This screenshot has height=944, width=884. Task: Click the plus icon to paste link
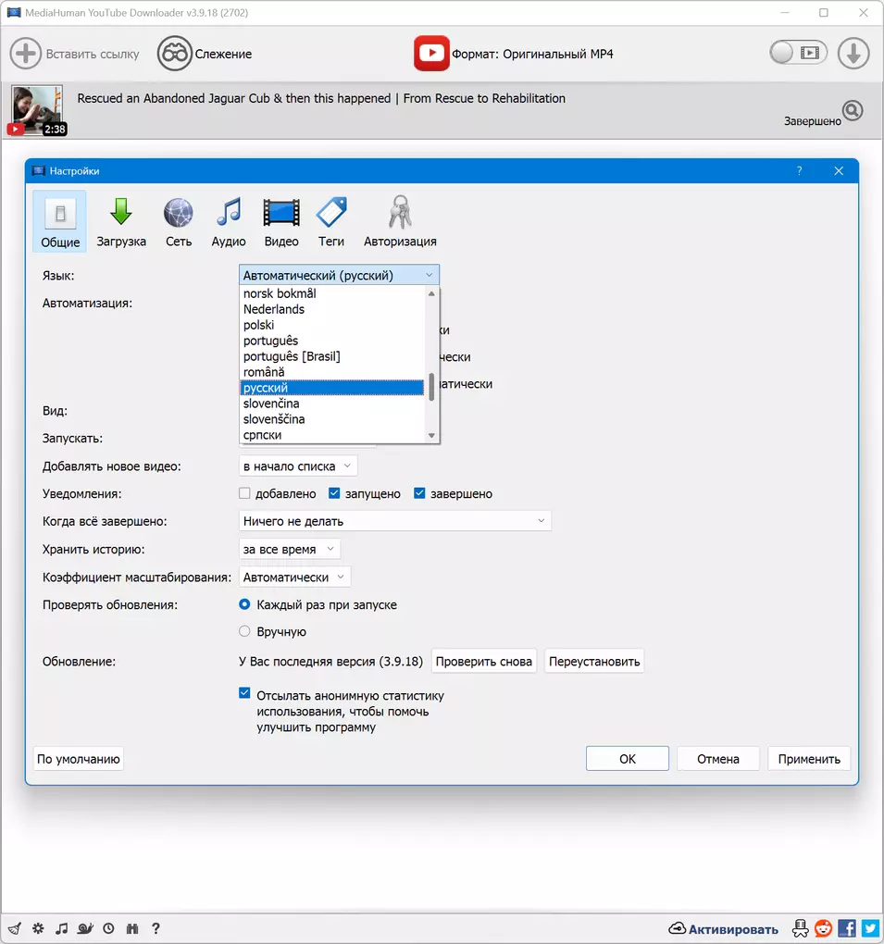pos(25,54)
